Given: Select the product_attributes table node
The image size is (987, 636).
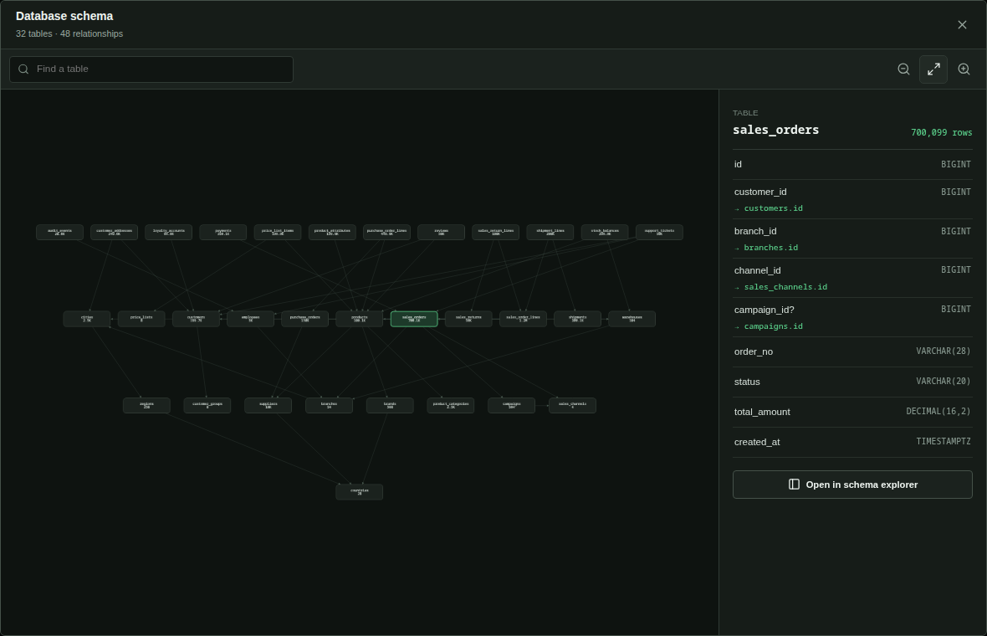Looking at the screenshot, I should pyautogui.click(x=332, y=233).
